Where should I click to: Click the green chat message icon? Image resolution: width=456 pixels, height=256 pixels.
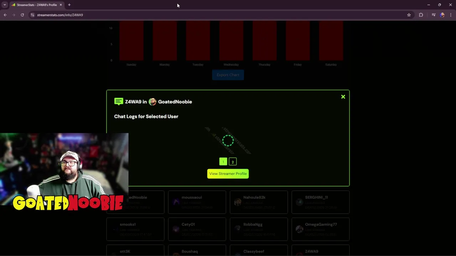(119, 102)
